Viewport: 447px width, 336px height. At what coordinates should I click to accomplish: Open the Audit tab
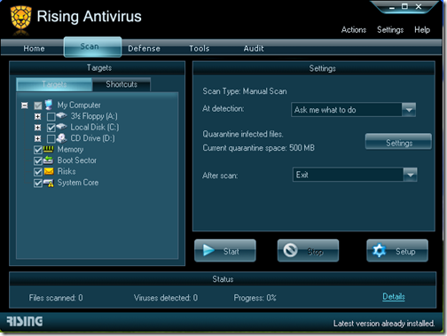254,49
